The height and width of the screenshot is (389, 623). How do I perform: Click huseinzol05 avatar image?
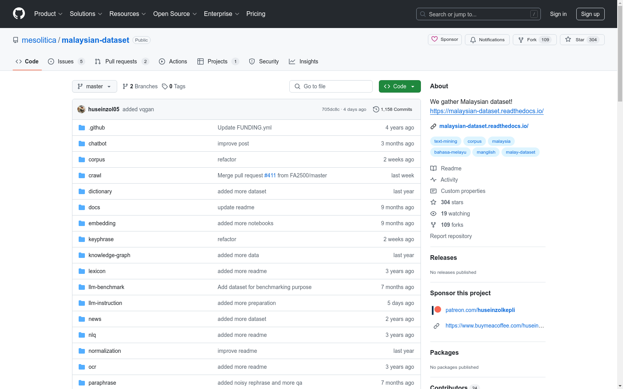click(81, 109)
